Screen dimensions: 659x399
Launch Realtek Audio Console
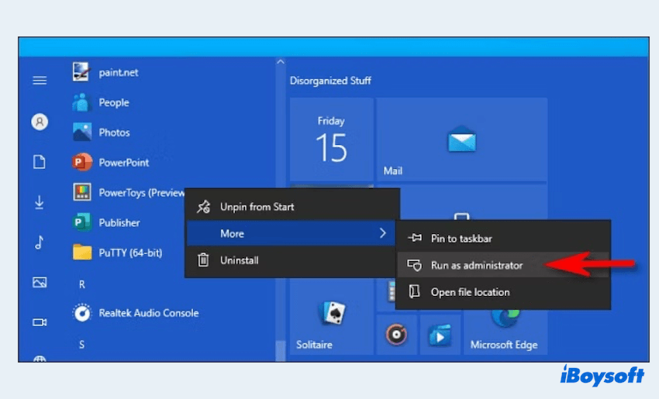coord(136,313)
